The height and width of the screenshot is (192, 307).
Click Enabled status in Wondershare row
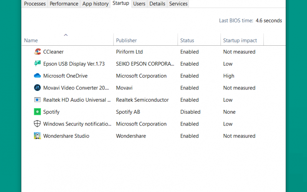coord(189,136)
